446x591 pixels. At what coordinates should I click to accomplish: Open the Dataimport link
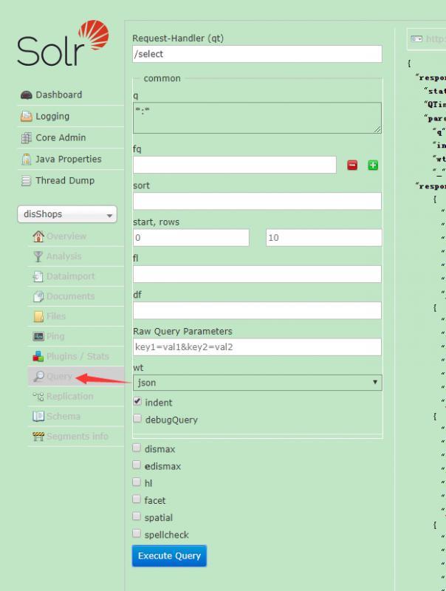(70, 276)
